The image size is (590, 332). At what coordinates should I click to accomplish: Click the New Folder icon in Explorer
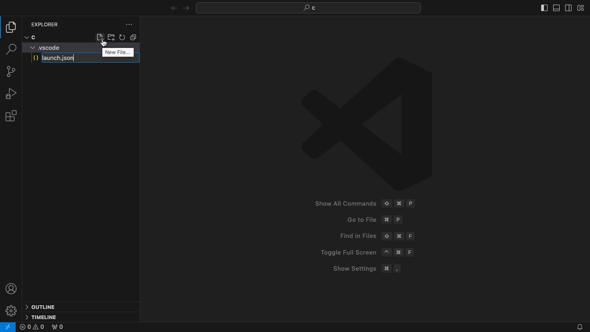(x=111, y=37)
